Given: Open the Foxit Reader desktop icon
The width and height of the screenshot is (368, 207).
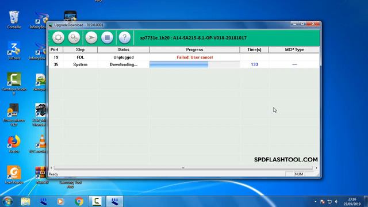Looking at the screenshot, I should [14, 175].
